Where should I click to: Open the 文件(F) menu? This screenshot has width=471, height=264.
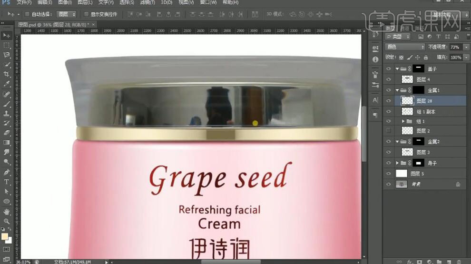coord(24,2)
